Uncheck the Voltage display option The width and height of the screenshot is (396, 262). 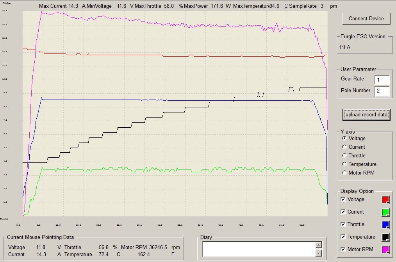(x=343, y=199)
